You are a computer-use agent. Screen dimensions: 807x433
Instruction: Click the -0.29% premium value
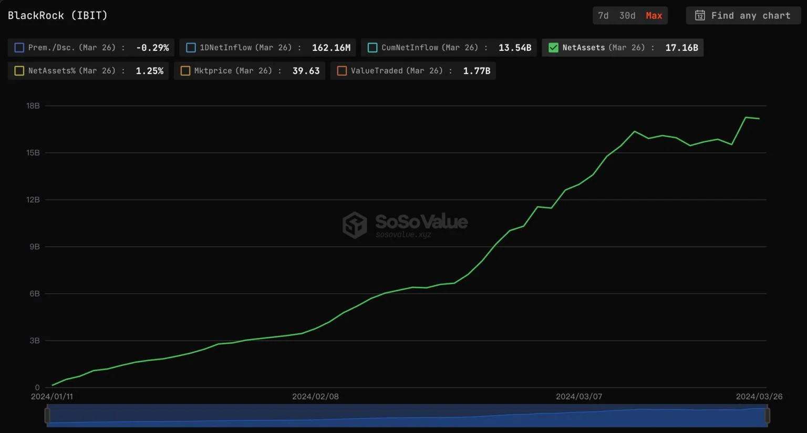pos(152,48)
